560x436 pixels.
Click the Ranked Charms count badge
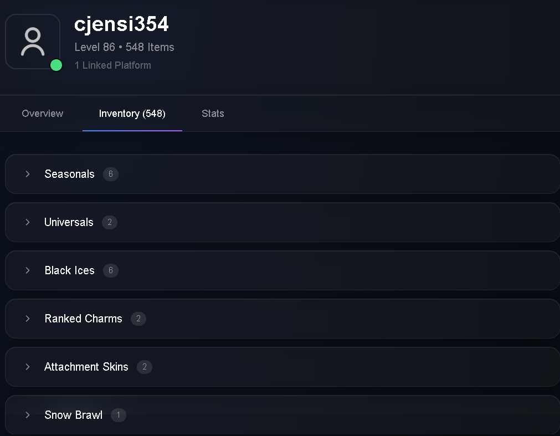[x=138, y=319]
